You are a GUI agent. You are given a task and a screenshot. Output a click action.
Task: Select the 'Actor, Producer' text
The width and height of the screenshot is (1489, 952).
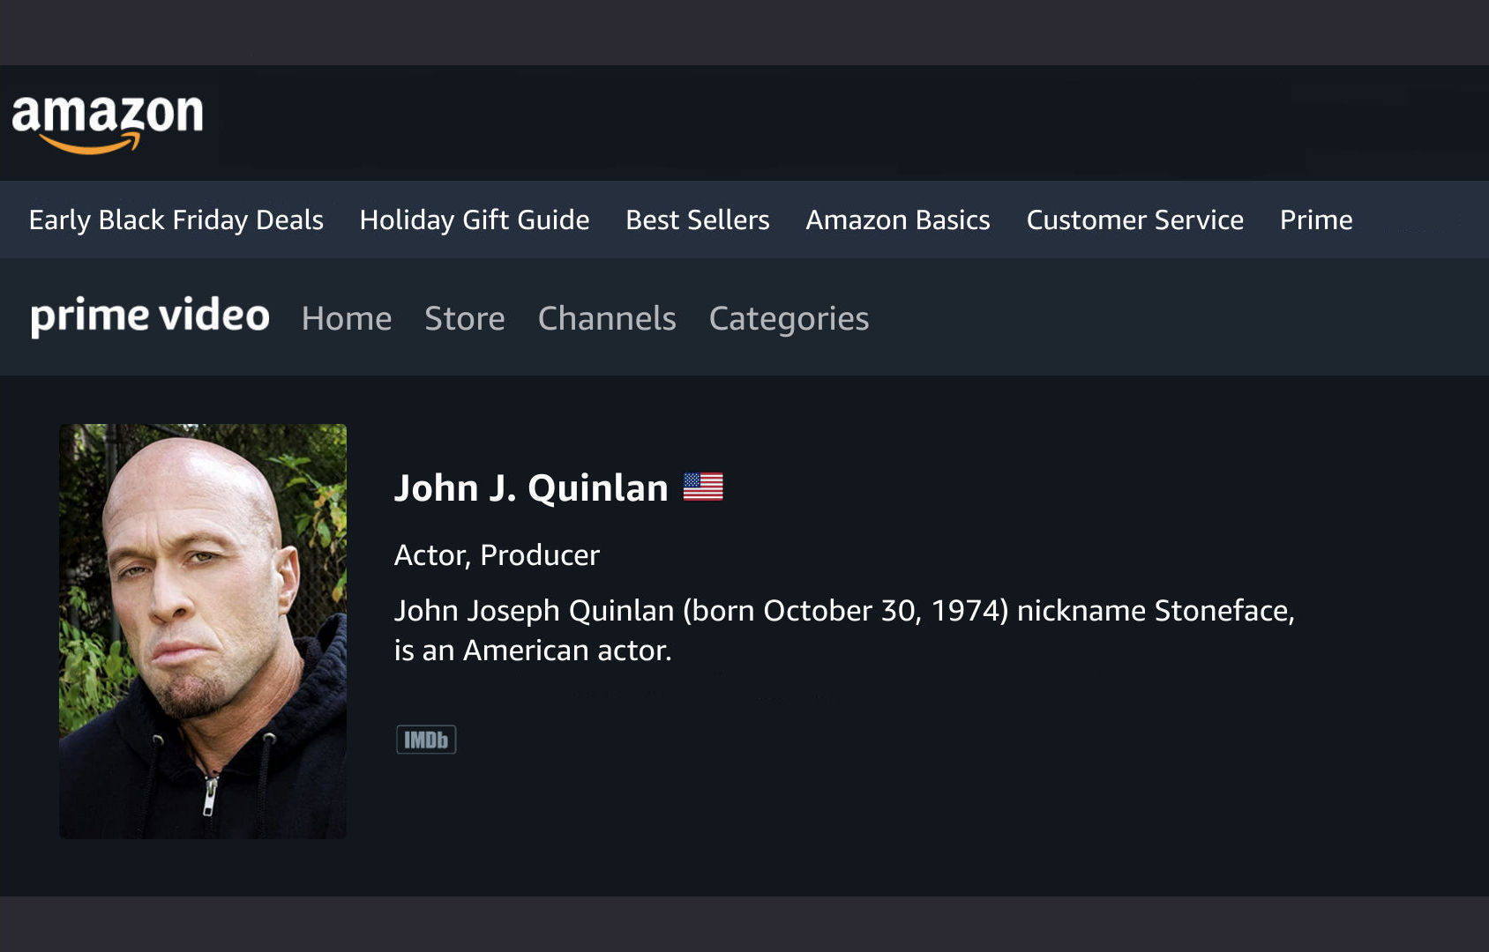(497, 555)
